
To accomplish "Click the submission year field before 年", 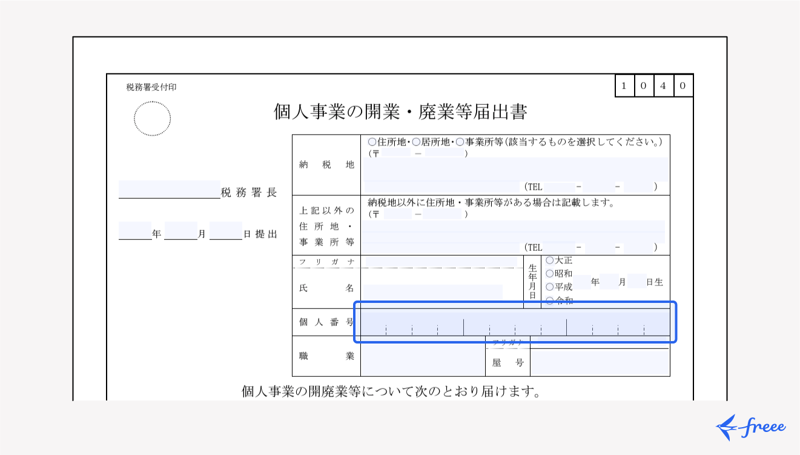I will pyautogui.click(x=134, y=231).
